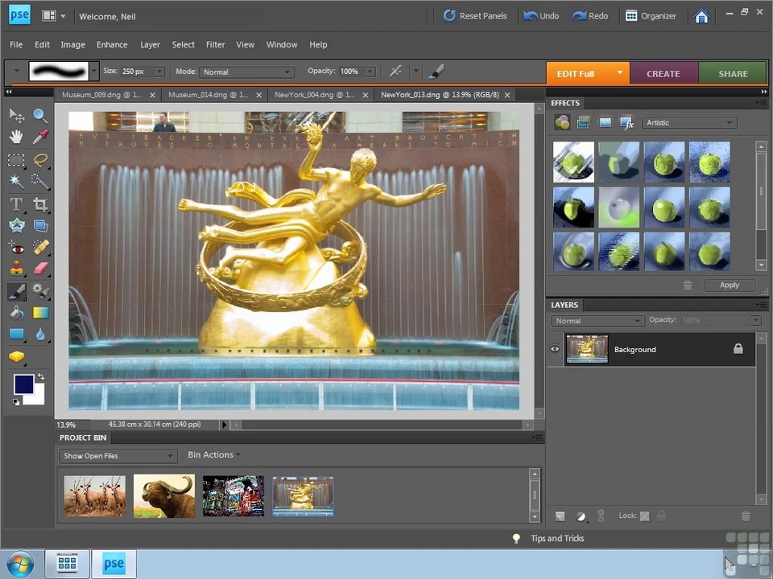Open brush Opacity slider dropdown

(x=370, y=72)
